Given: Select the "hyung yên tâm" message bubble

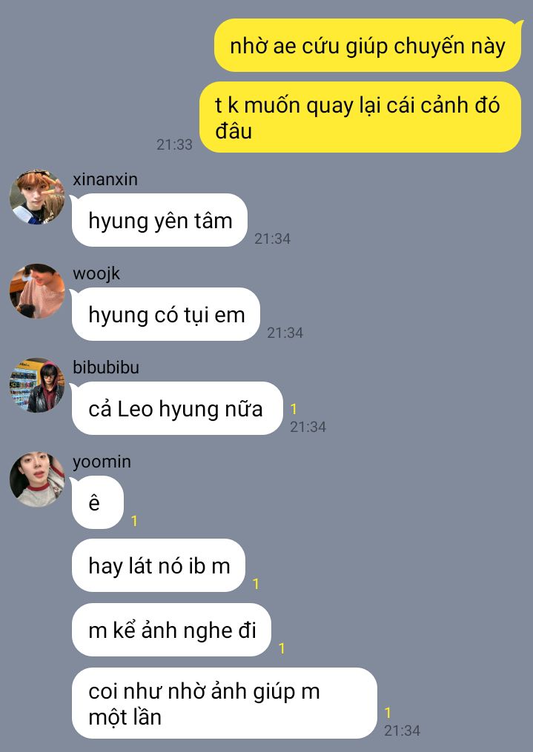Looking at the screenshot, I should click(159, 220).
